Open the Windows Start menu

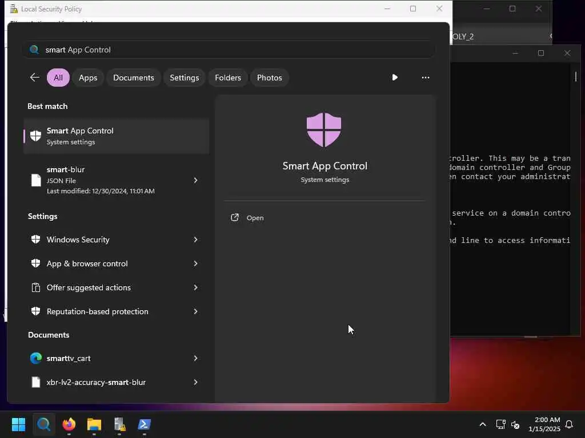(18, 424)
